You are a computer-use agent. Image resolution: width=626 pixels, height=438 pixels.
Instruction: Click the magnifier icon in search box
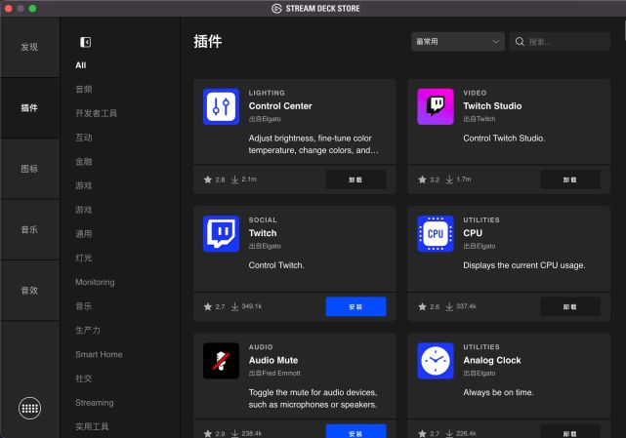[520, 42]
